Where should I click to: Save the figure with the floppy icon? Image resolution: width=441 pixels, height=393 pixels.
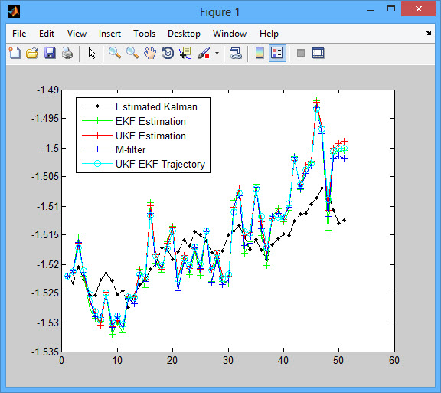tap(50, 53)
